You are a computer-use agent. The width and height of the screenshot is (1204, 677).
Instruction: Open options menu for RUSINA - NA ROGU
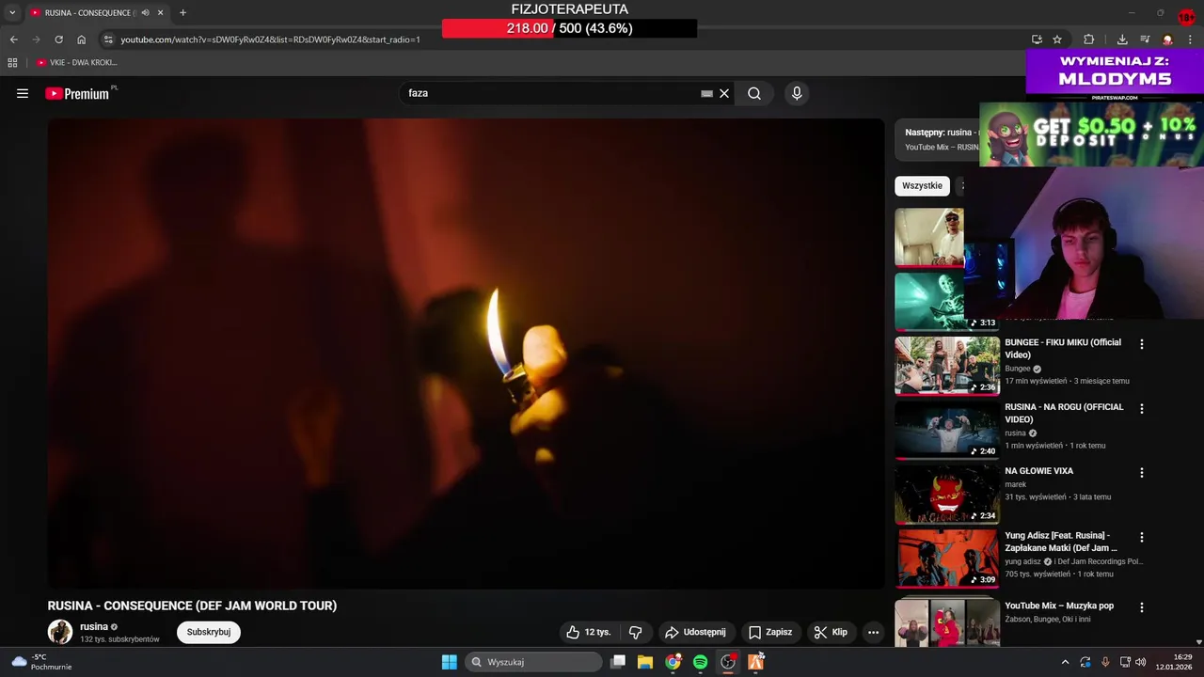(1142, 408)
